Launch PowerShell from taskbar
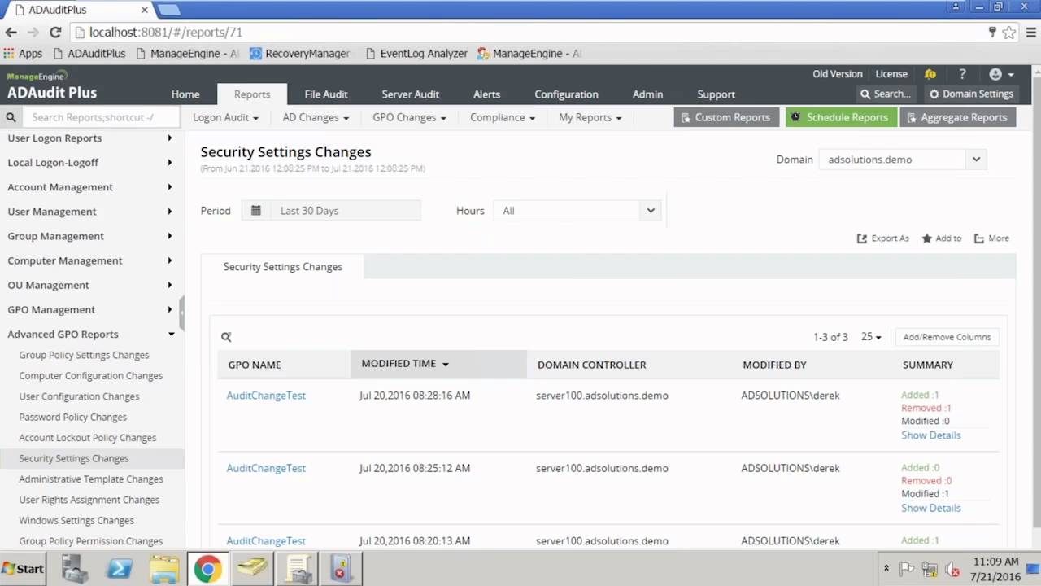The height and width of the screenshot is (586, 1041). [120, 569]
